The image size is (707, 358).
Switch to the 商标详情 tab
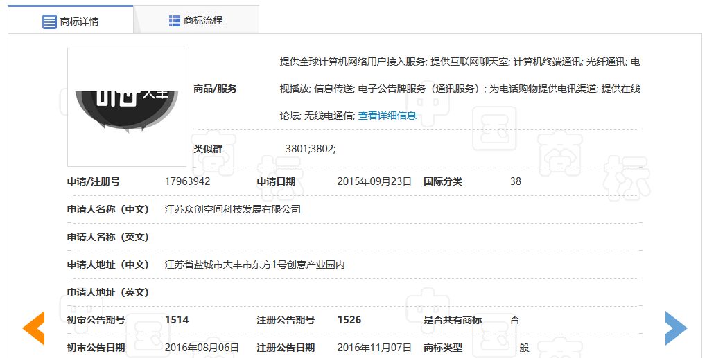pyautogui.click(x=70, y=20)
